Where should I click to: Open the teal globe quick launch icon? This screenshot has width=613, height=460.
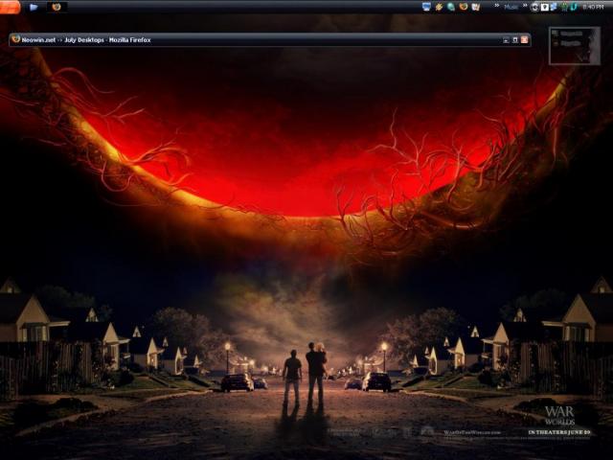[x=451, y=7]
